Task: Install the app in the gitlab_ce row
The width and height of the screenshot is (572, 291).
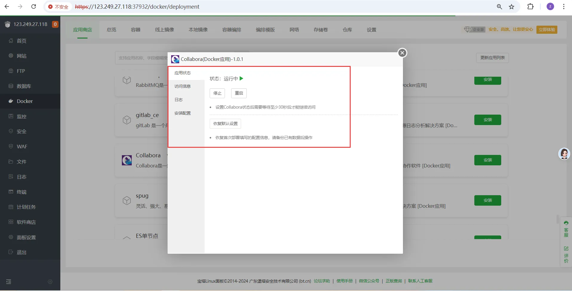Action: [488, 120]
